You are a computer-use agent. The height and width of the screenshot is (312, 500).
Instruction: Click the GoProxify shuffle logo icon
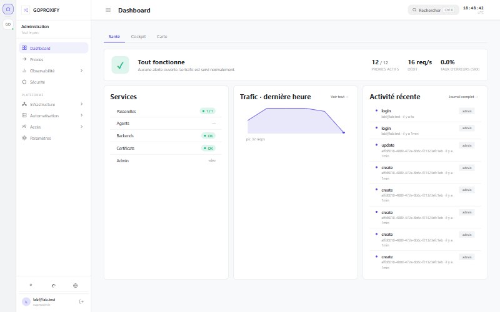(26, 10)
